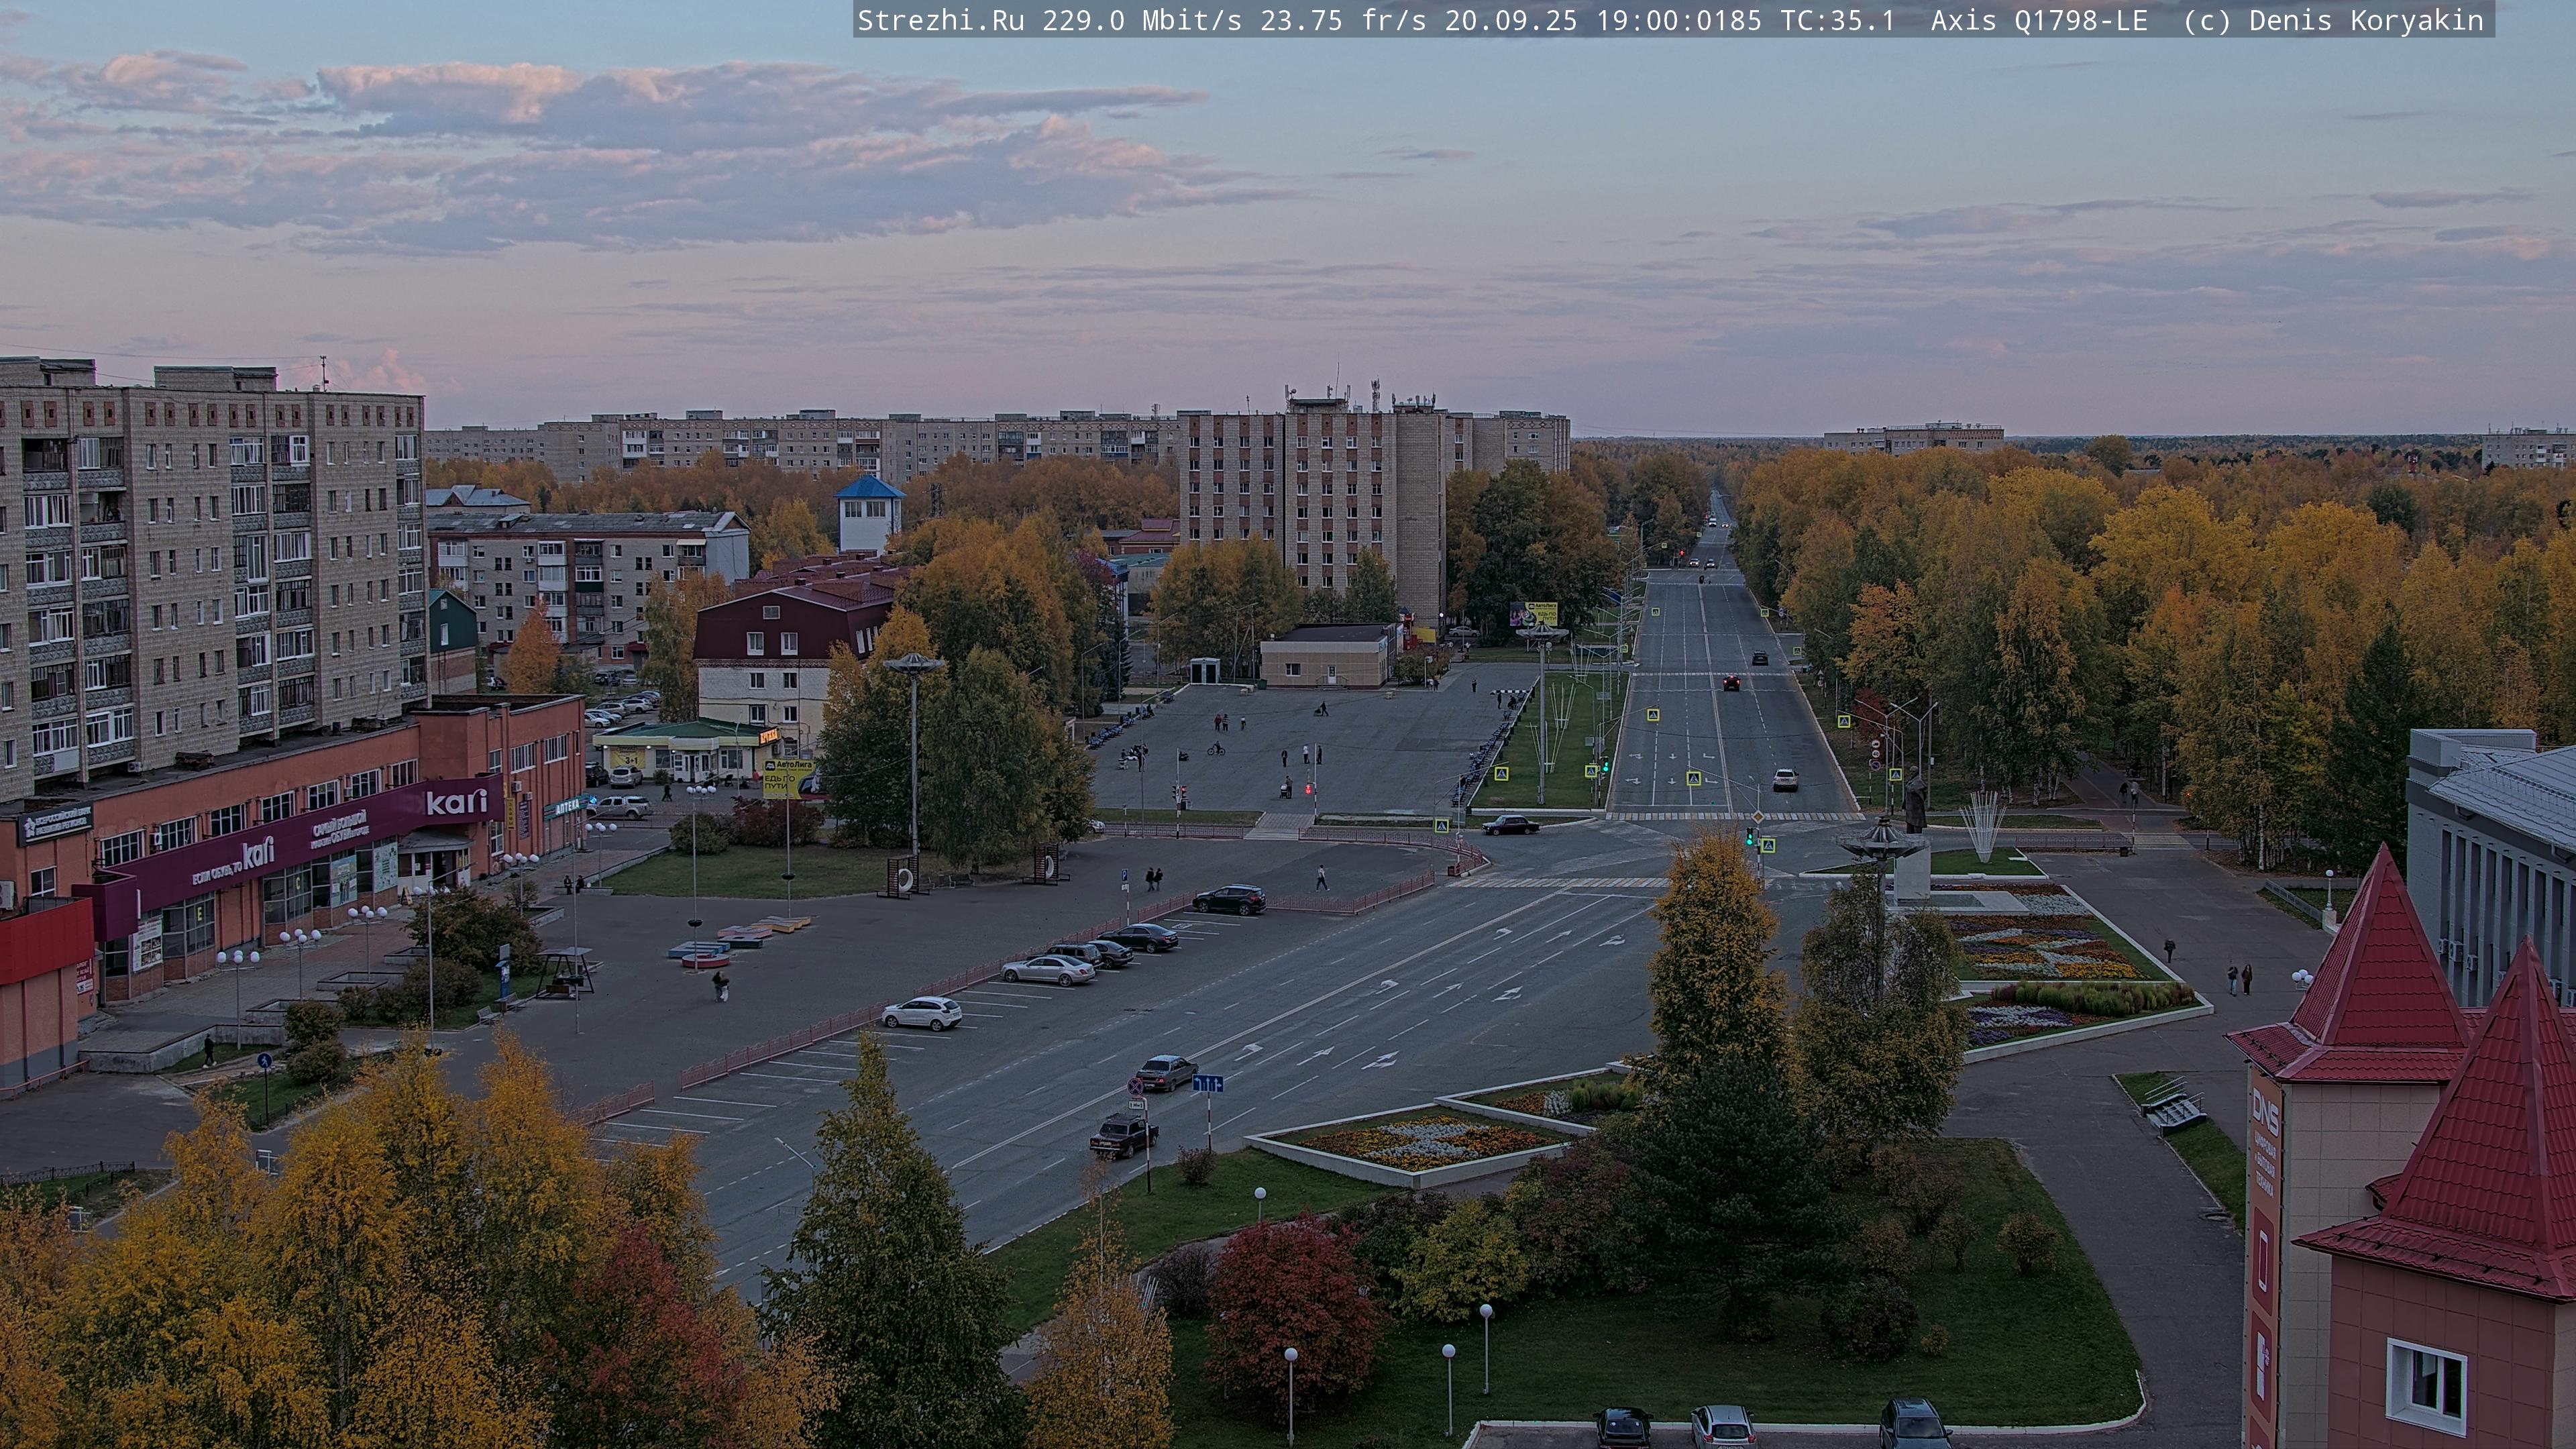2576x1449 pixels.
Task: Click the blue parking P sign
Action: [1124, 875]
